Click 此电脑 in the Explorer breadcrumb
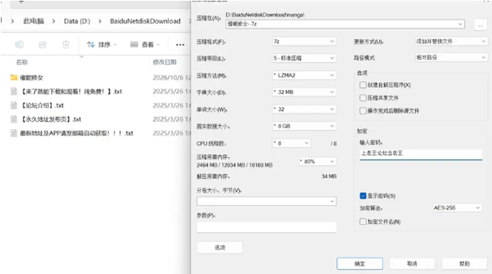 coord(34,21)
